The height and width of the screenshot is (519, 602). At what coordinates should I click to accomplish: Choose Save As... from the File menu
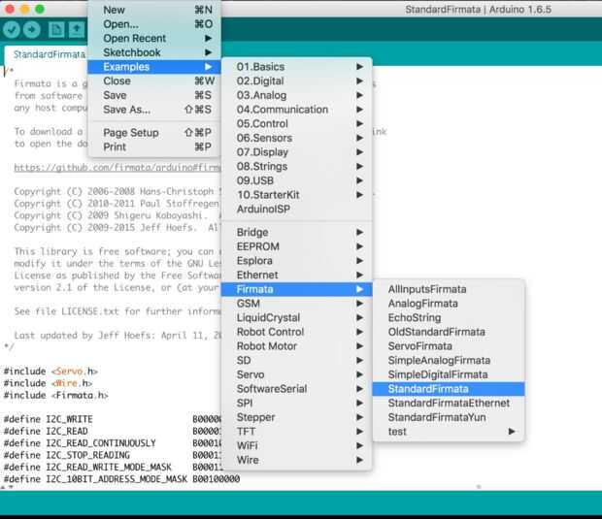[154, 110]
